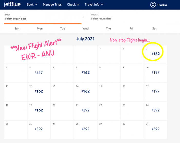Image resolution: width=180 pixels, height=143 pixels.
Task: Expand the Book dropdown menu
Action: pyautogui.click(x=32, y=4)
